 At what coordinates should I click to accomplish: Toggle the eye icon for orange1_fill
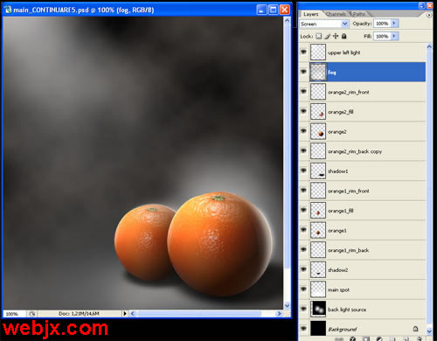point(303,210)
